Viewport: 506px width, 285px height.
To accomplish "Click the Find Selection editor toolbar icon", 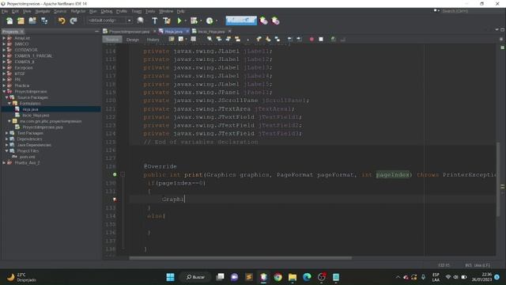I will (210, 39).
